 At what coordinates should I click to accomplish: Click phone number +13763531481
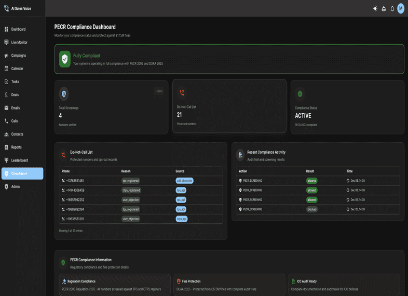[75, 181]
